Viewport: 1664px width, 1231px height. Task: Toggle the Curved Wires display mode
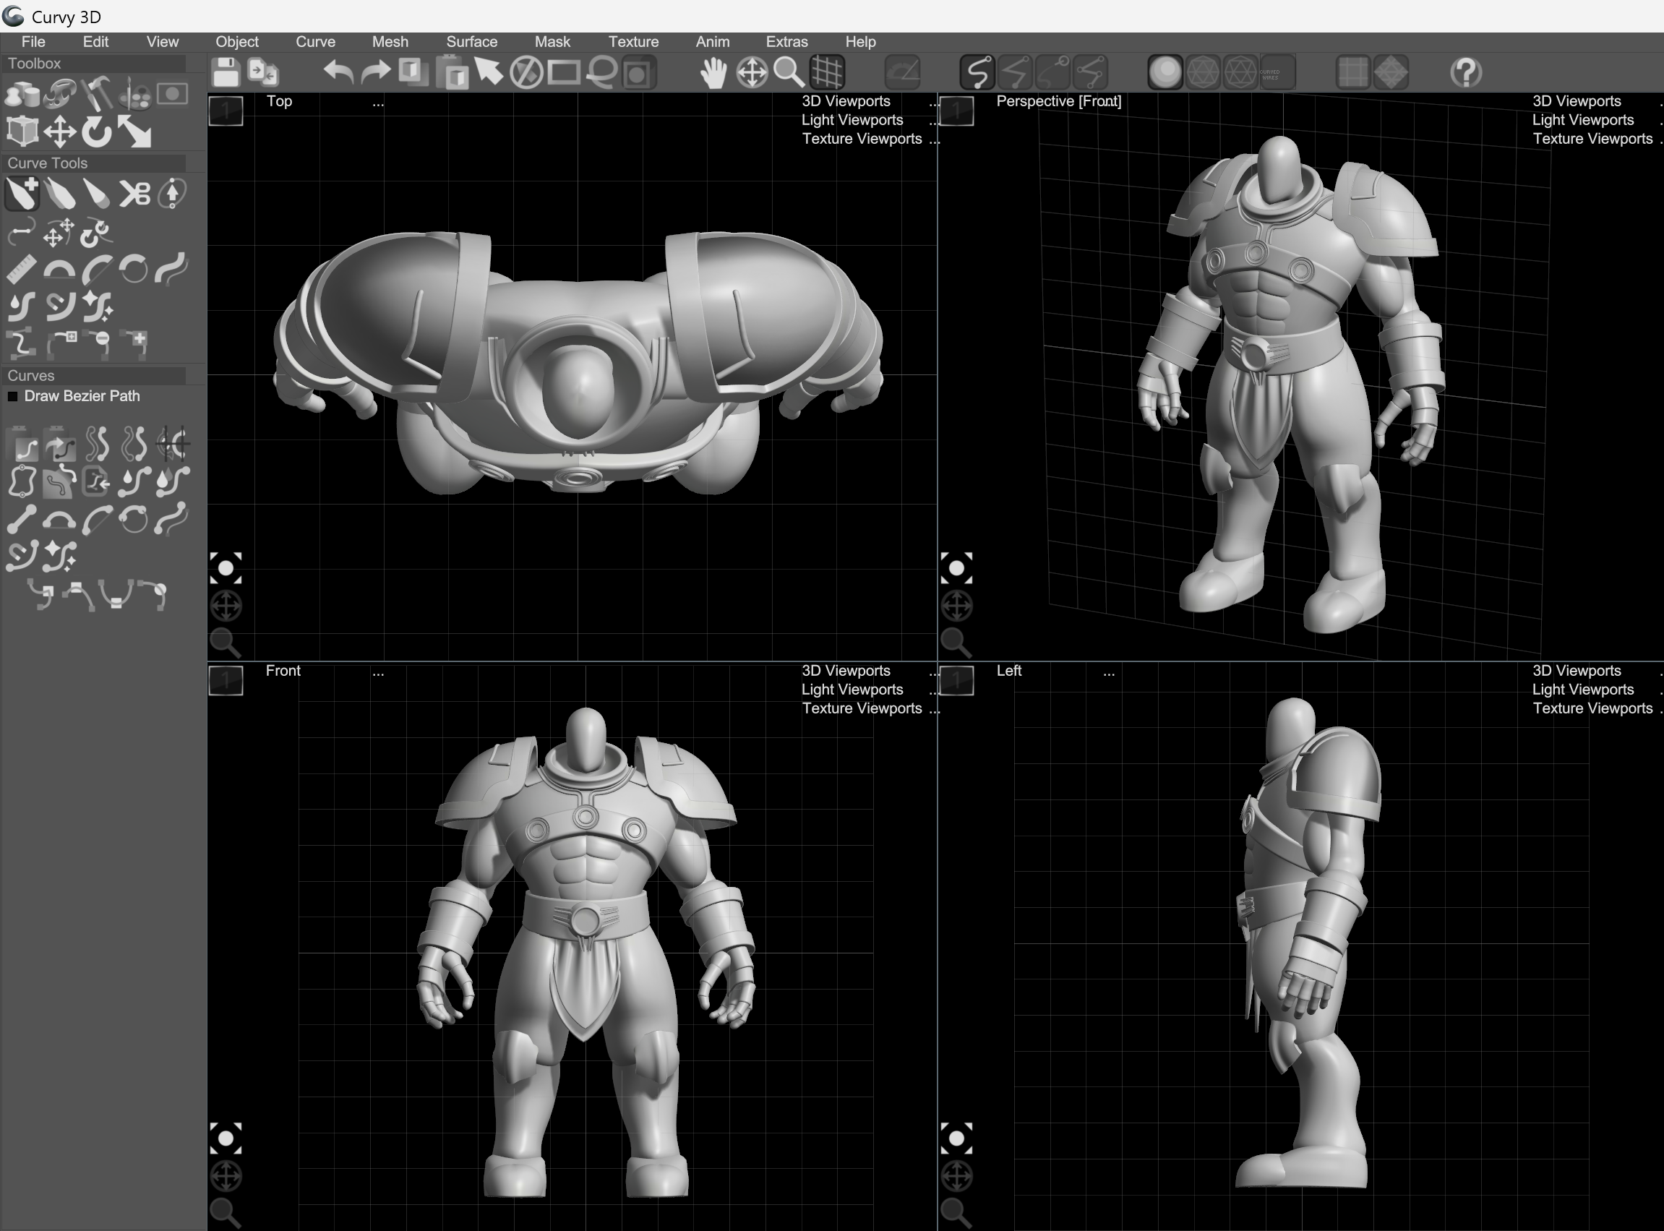click(1277, 72)
